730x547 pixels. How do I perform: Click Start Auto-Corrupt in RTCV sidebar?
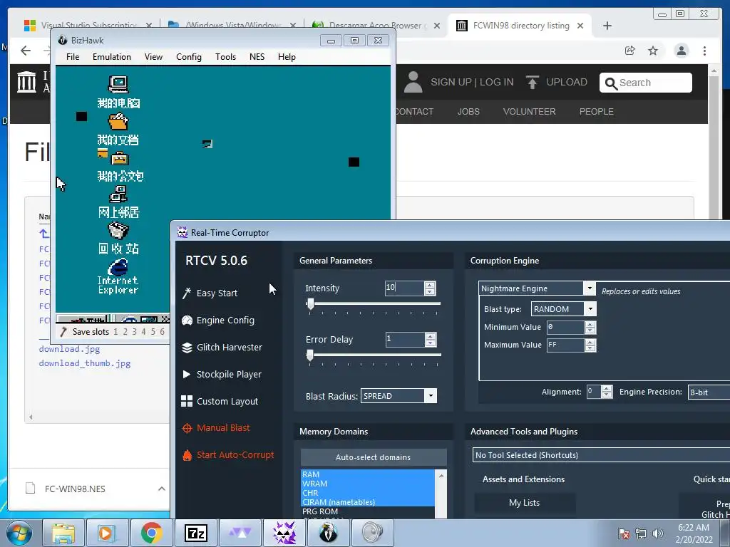(x=228, y=455)
